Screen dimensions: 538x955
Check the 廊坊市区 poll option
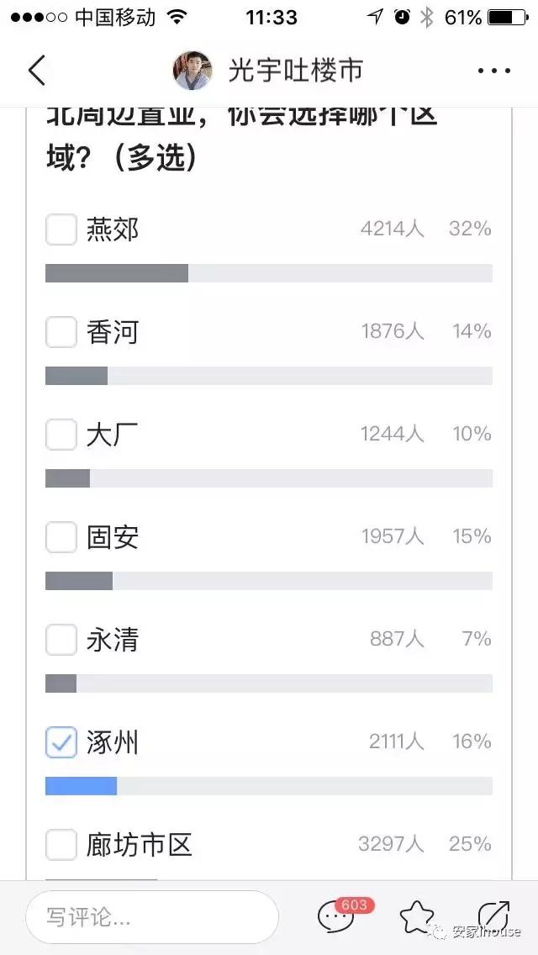(x=61, y=846)
